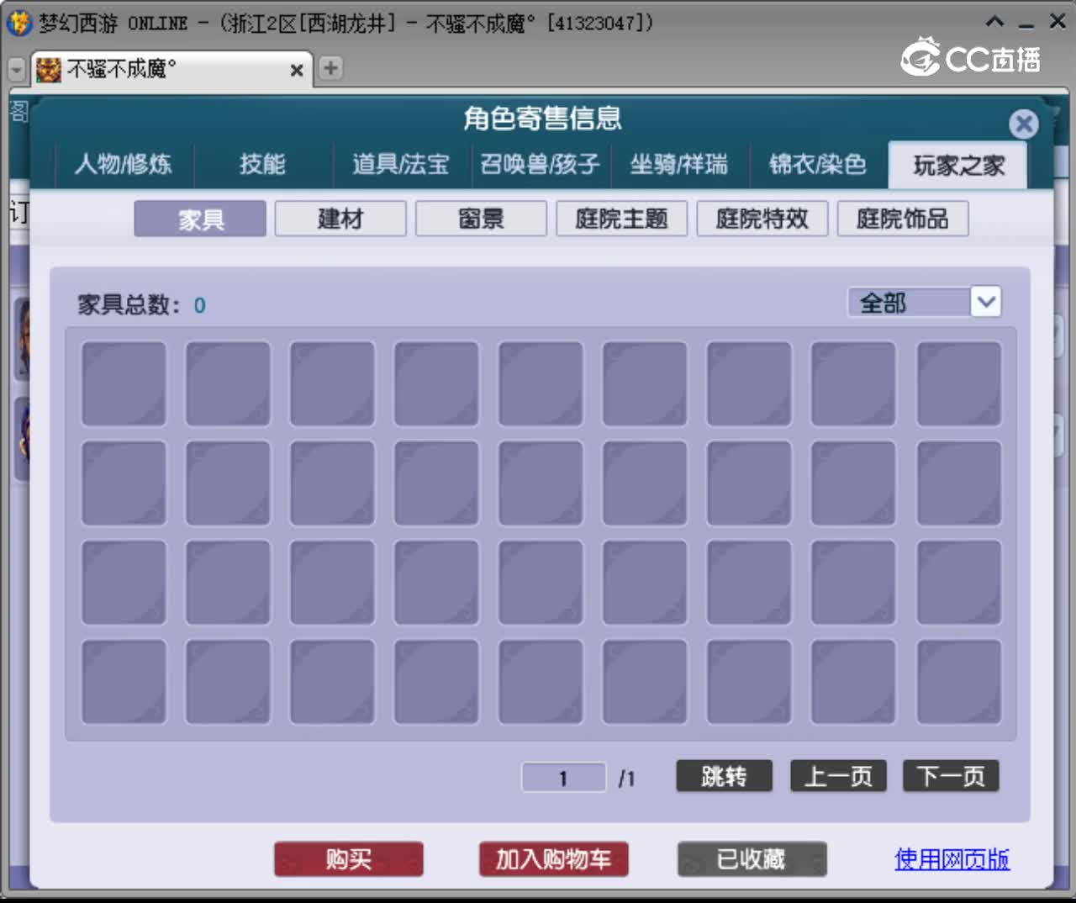Viewport: 1076px width, 903px height.
Task: Open the 道具/法宝 tab
Action: [x=401, y=164]
